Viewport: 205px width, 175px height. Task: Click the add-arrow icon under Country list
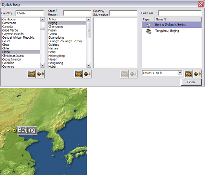(41, 74)
